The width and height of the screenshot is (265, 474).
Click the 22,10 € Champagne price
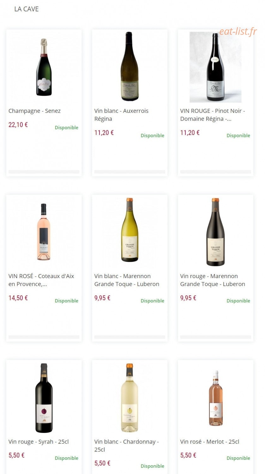click(18, 125)
